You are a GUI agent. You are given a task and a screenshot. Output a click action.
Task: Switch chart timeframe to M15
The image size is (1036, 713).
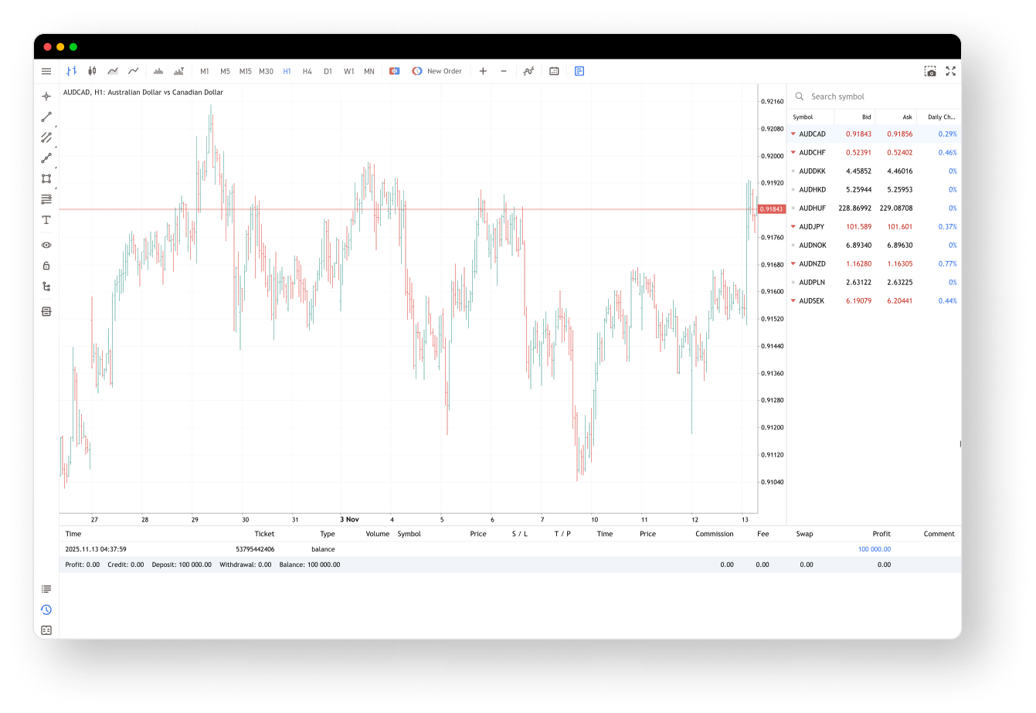click(x=245, y=71)
